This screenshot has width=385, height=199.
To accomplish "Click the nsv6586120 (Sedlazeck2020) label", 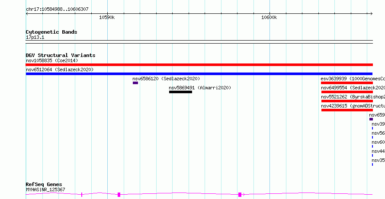I will point(166,79).
